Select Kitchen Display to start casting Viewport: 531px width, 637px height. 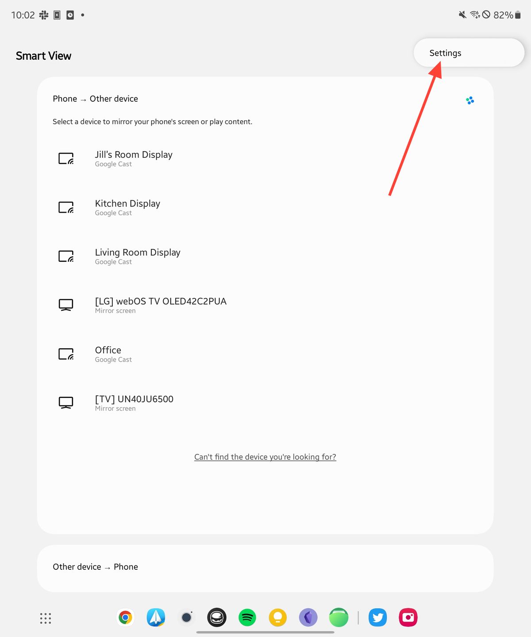click(x=127, y=207)
